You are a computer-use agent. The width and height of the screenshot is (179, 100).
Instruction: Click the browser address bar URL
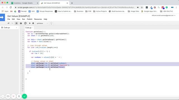point(76,7)
